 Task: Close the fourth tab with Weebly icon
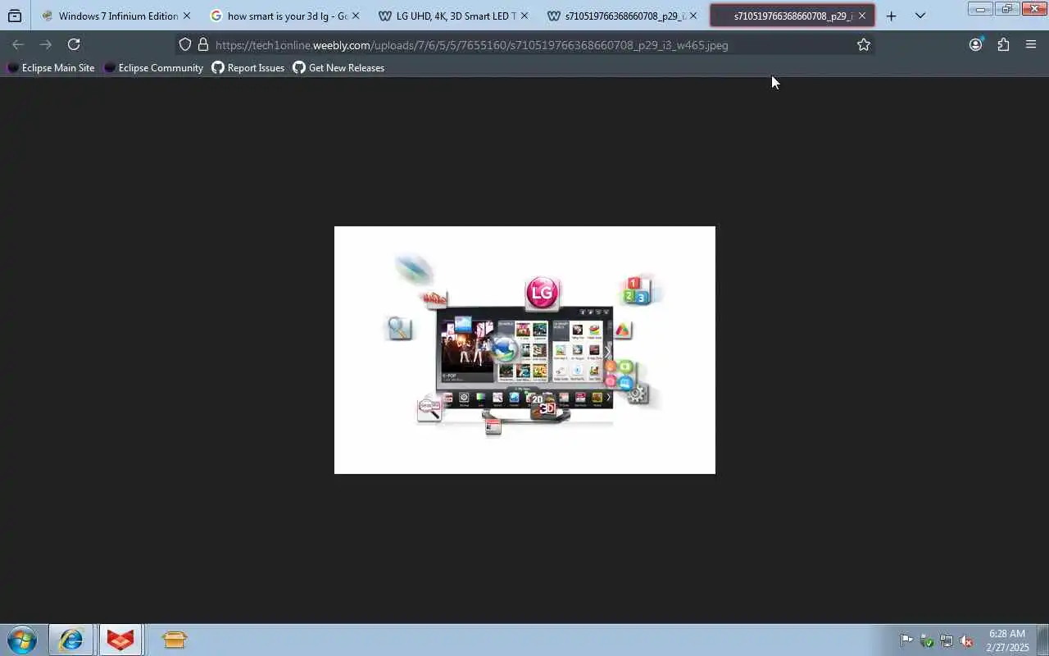pos(693,16)
